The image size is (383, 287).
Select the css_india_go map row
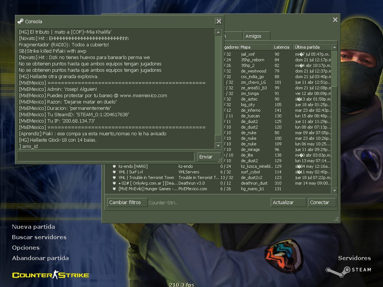coord(278,77)
